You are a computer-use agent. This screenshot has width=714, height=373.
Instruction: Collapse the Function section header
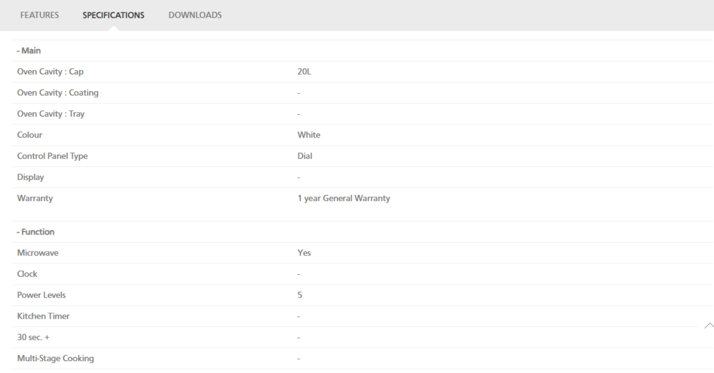pyautogui.click(x=35, y=232)
